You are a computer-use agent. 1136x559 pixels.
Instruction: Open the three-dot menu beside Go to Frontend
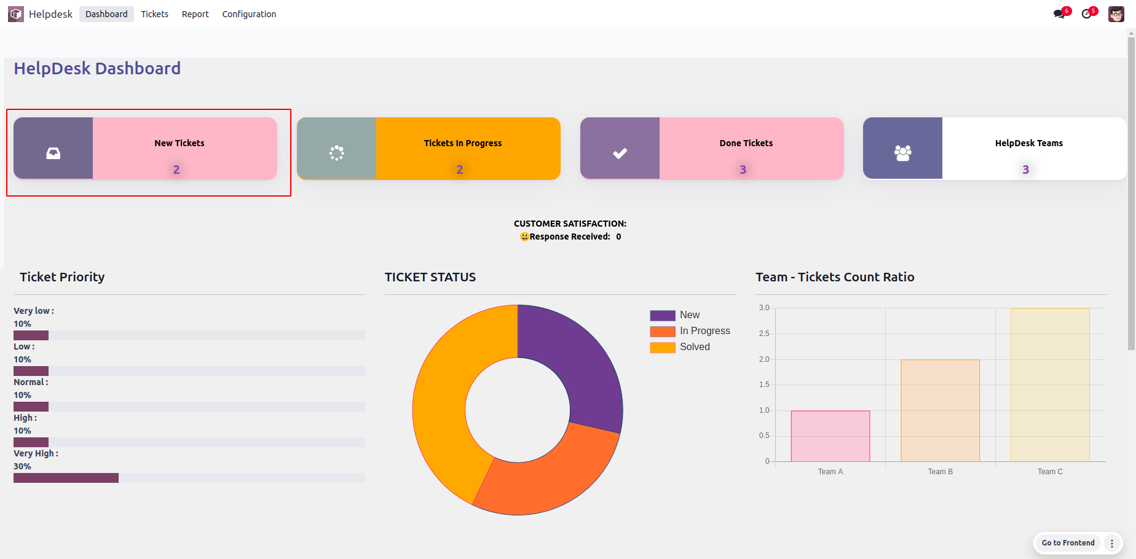coord(1112,543)
